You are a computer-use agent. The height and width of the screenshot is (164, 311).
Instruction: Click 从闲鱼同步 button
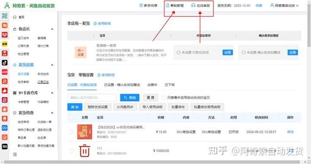pos(125,107)
